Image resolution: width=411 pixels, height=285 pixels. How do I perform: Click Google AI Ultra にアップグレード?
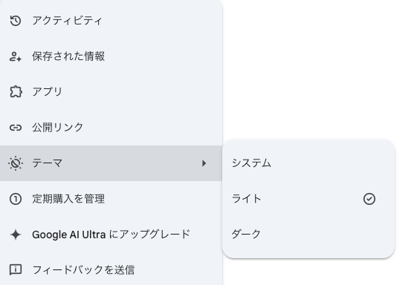[111, 235]
